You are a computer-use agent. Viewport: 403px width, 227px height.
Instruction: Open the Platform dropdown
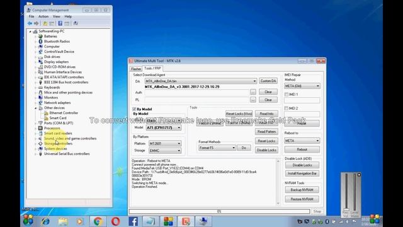click(179, 143)
